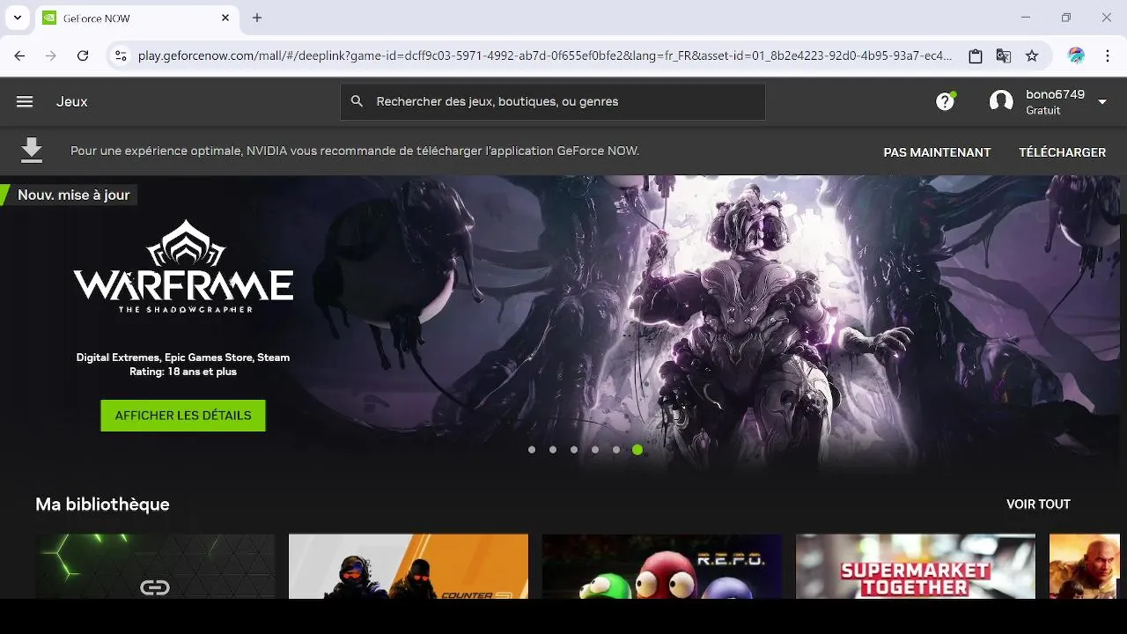Select the active green carousel dot
Screen dimensions: 1127x634
[637, 450]
